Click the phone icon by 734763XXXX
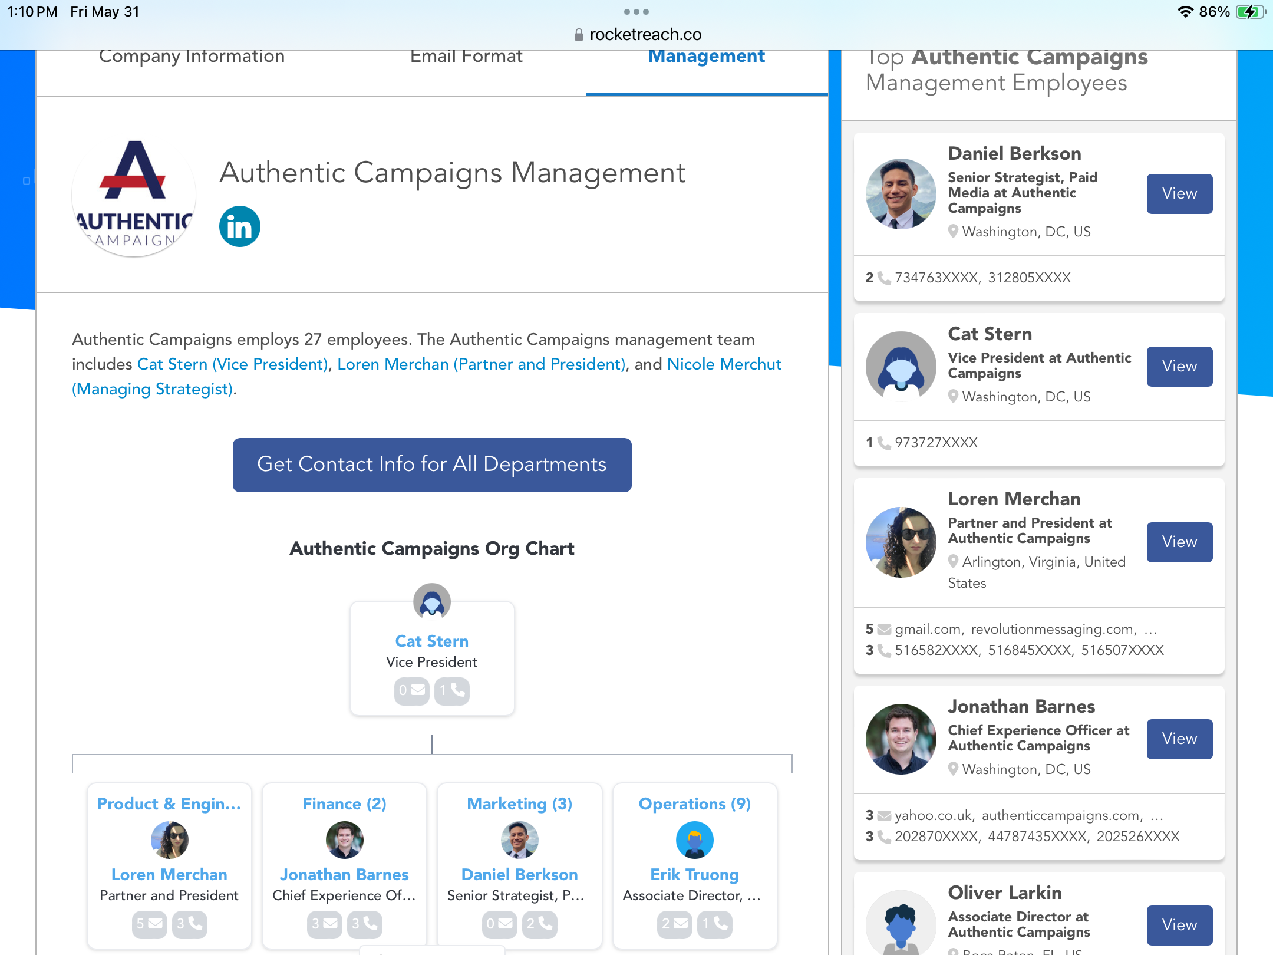The width and height of the screenshot is (1273, 955). coord(884,278)
